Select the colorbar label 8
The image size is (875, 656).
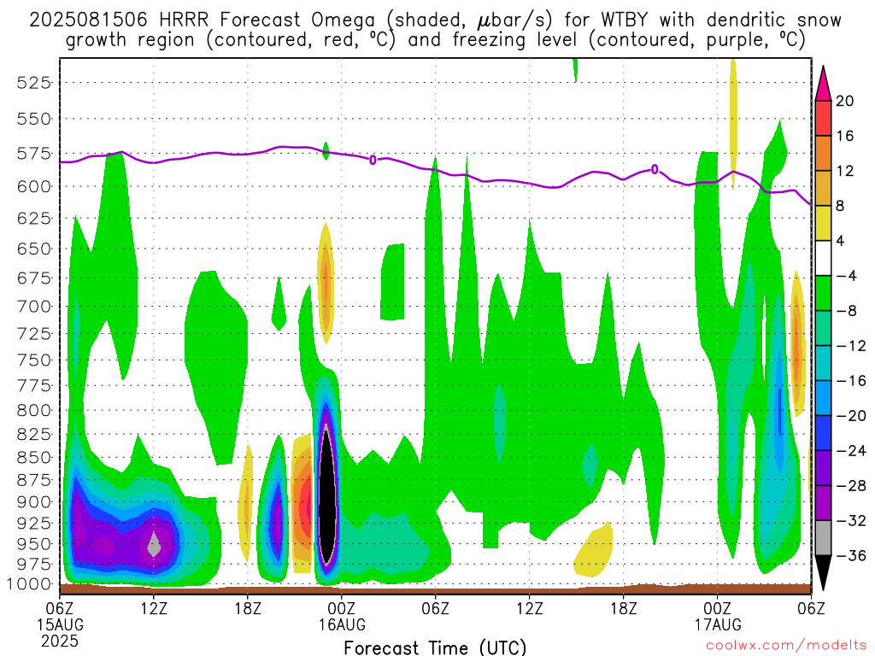point(841,207)
